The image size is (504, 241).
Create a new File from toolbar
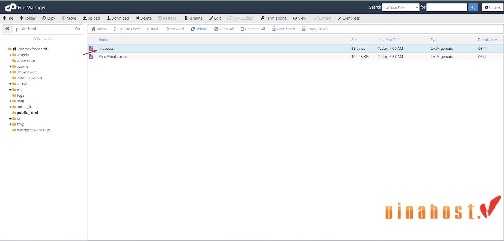(x=8, y=18)
